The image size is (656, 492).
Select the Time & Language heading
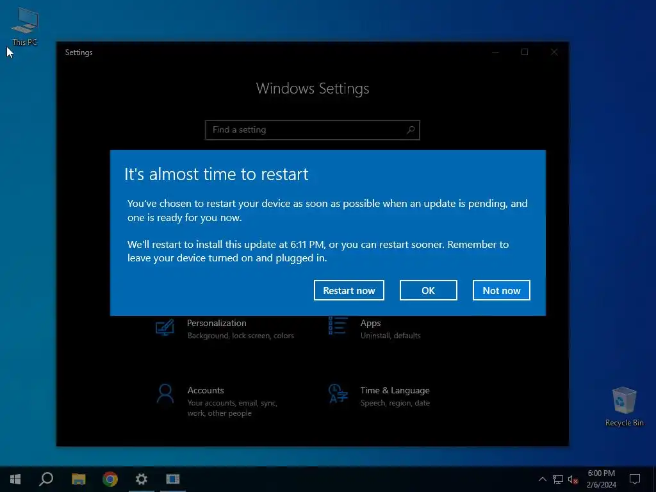pyautogui.click(x=395, y=390)
